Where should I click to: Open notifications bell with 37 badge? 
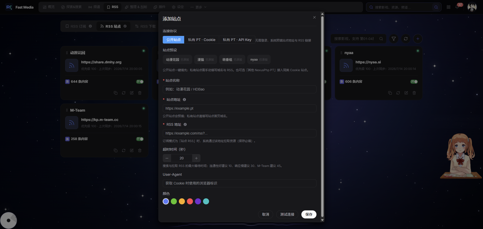tap(457, 7)
